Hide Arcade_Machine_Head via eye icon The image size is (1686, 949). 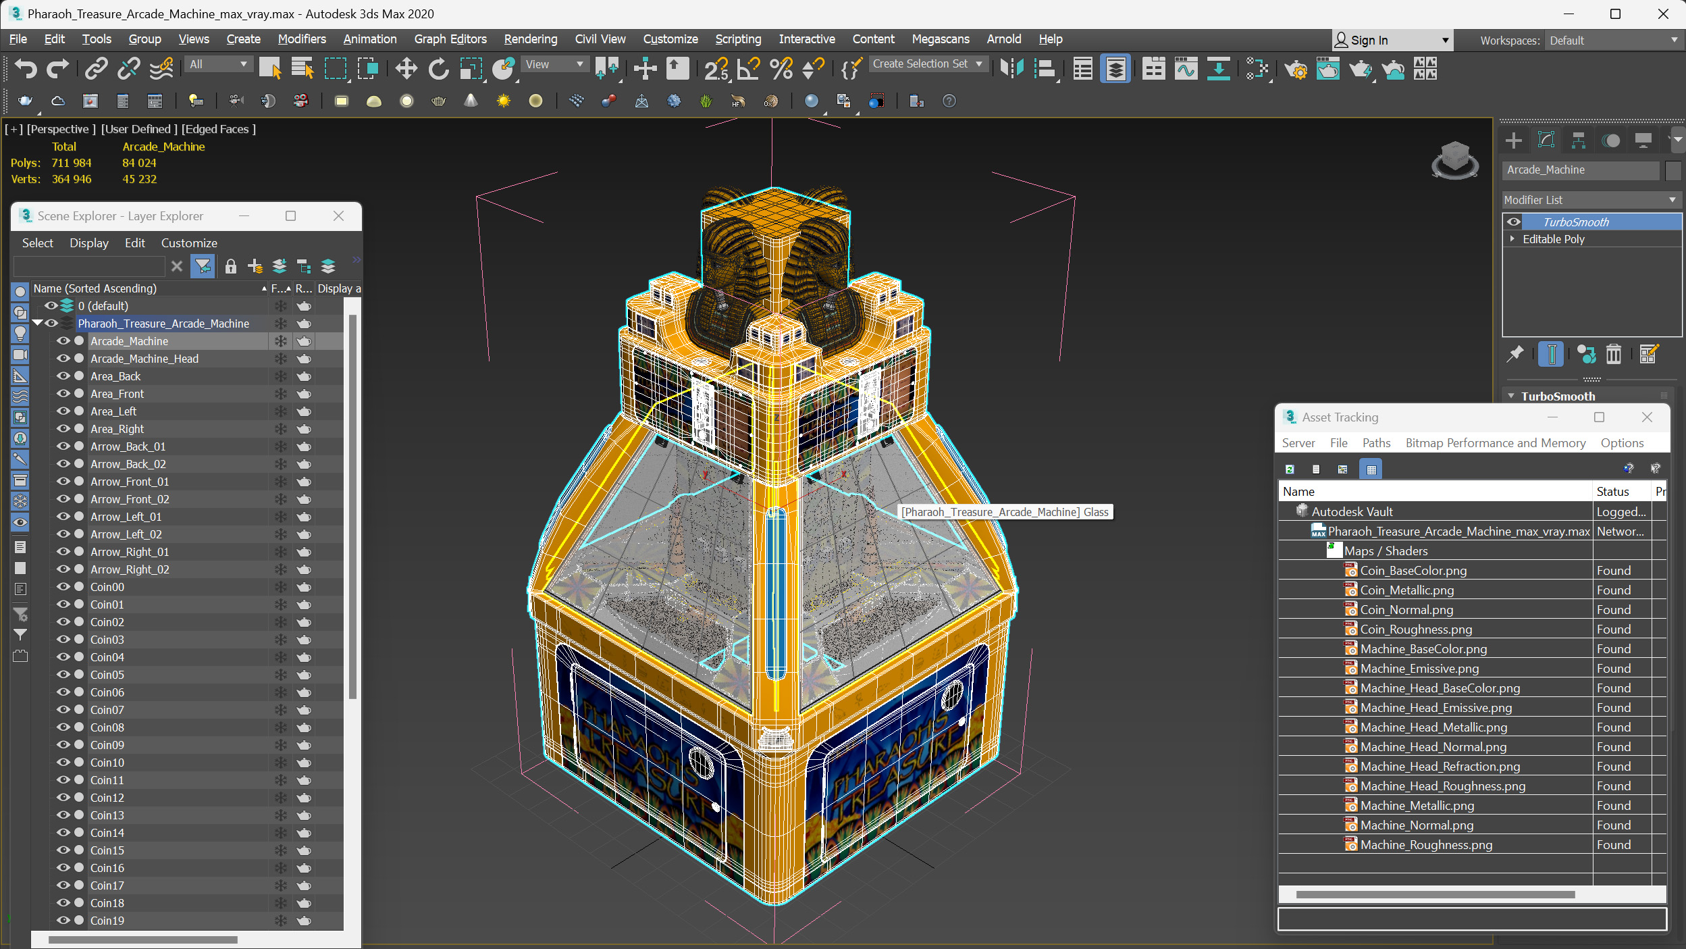(63, 359)
